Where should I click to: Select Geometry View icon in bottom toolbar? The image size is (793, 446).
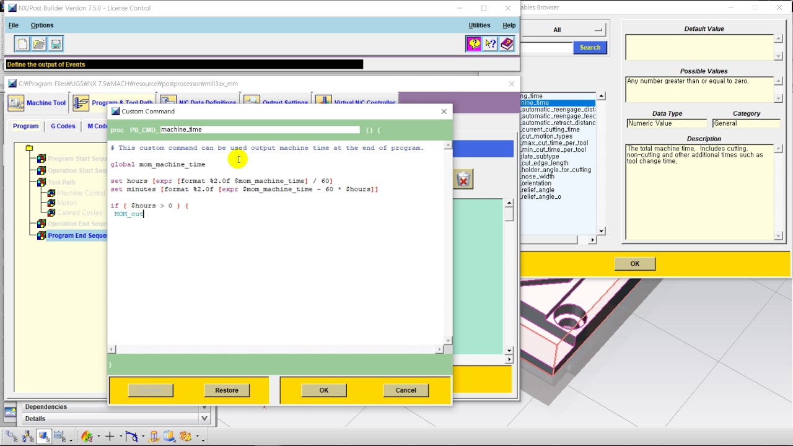44,437
